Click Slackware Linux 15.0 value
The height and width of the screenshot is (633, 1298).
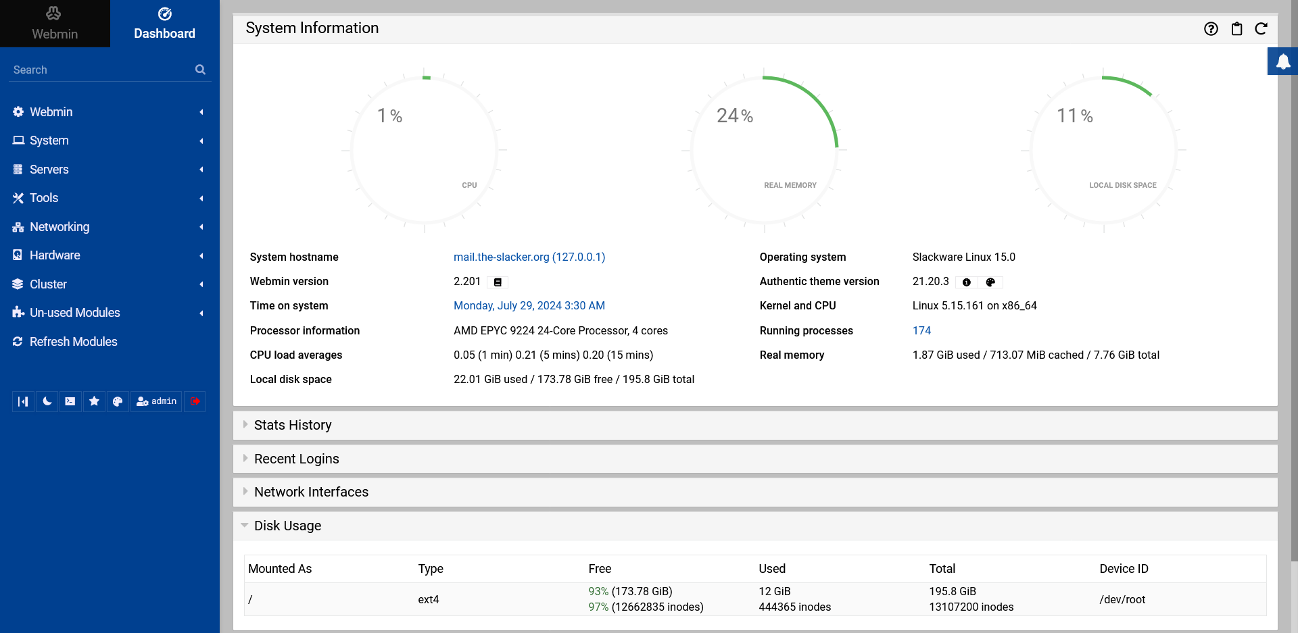[963, 257]
